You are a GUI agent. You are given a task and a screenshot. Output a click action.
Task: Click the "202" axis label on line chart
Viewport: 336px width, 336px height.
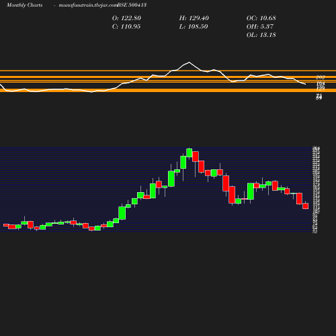click(321, 77)
